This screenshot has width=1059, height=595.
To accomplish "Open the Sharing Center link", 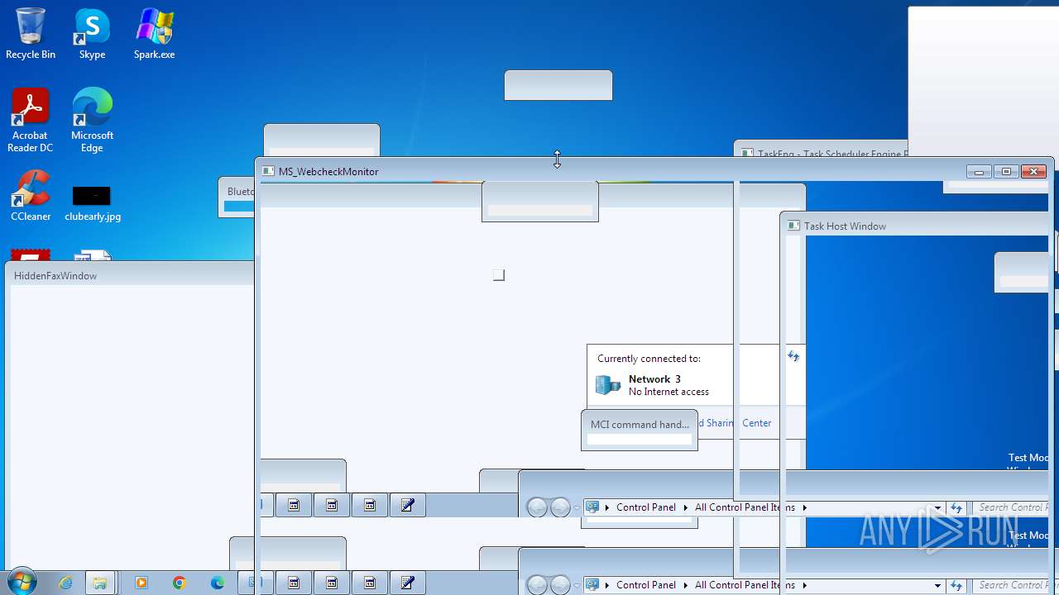I will click(736, 423).
